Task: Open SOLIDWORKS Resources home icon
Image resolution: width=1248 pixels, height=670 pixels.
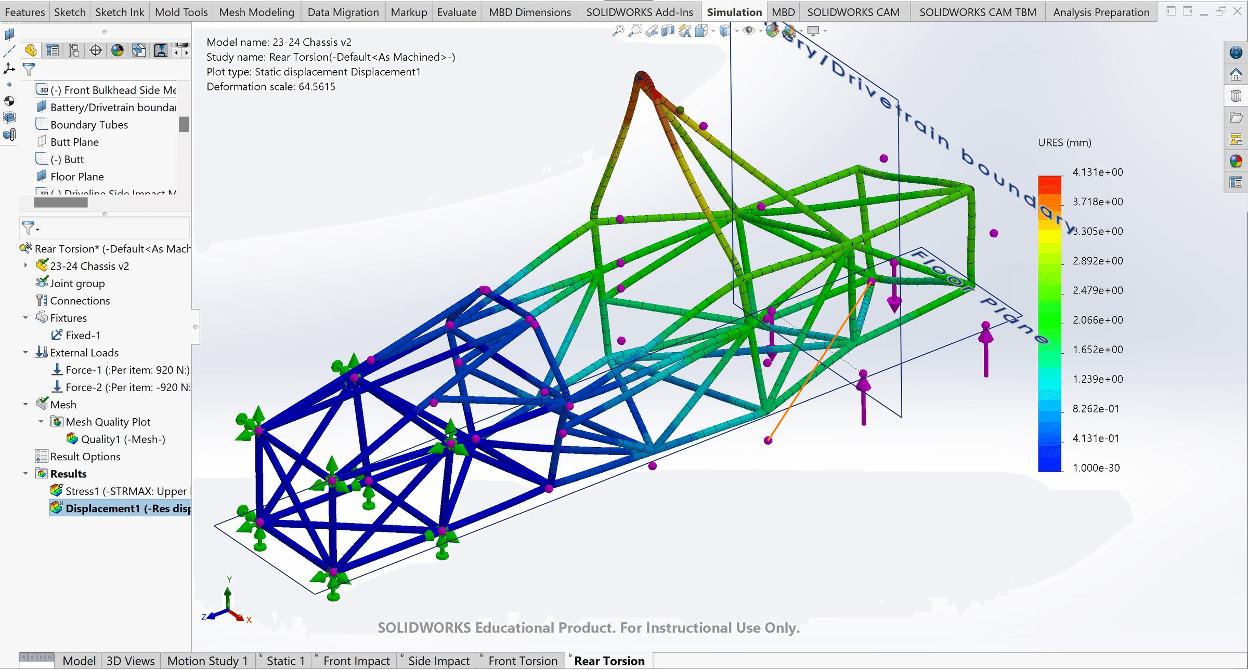Action: point(1236,74)
